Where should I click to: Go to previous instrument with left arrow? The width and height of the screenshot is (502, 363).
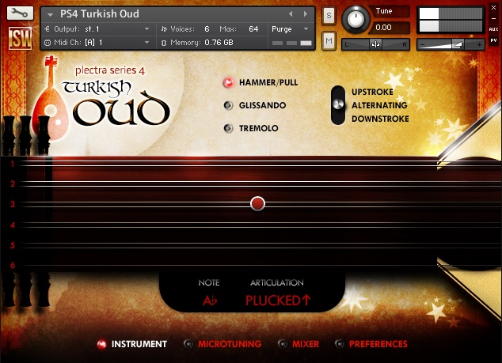(x=291, y=13)
